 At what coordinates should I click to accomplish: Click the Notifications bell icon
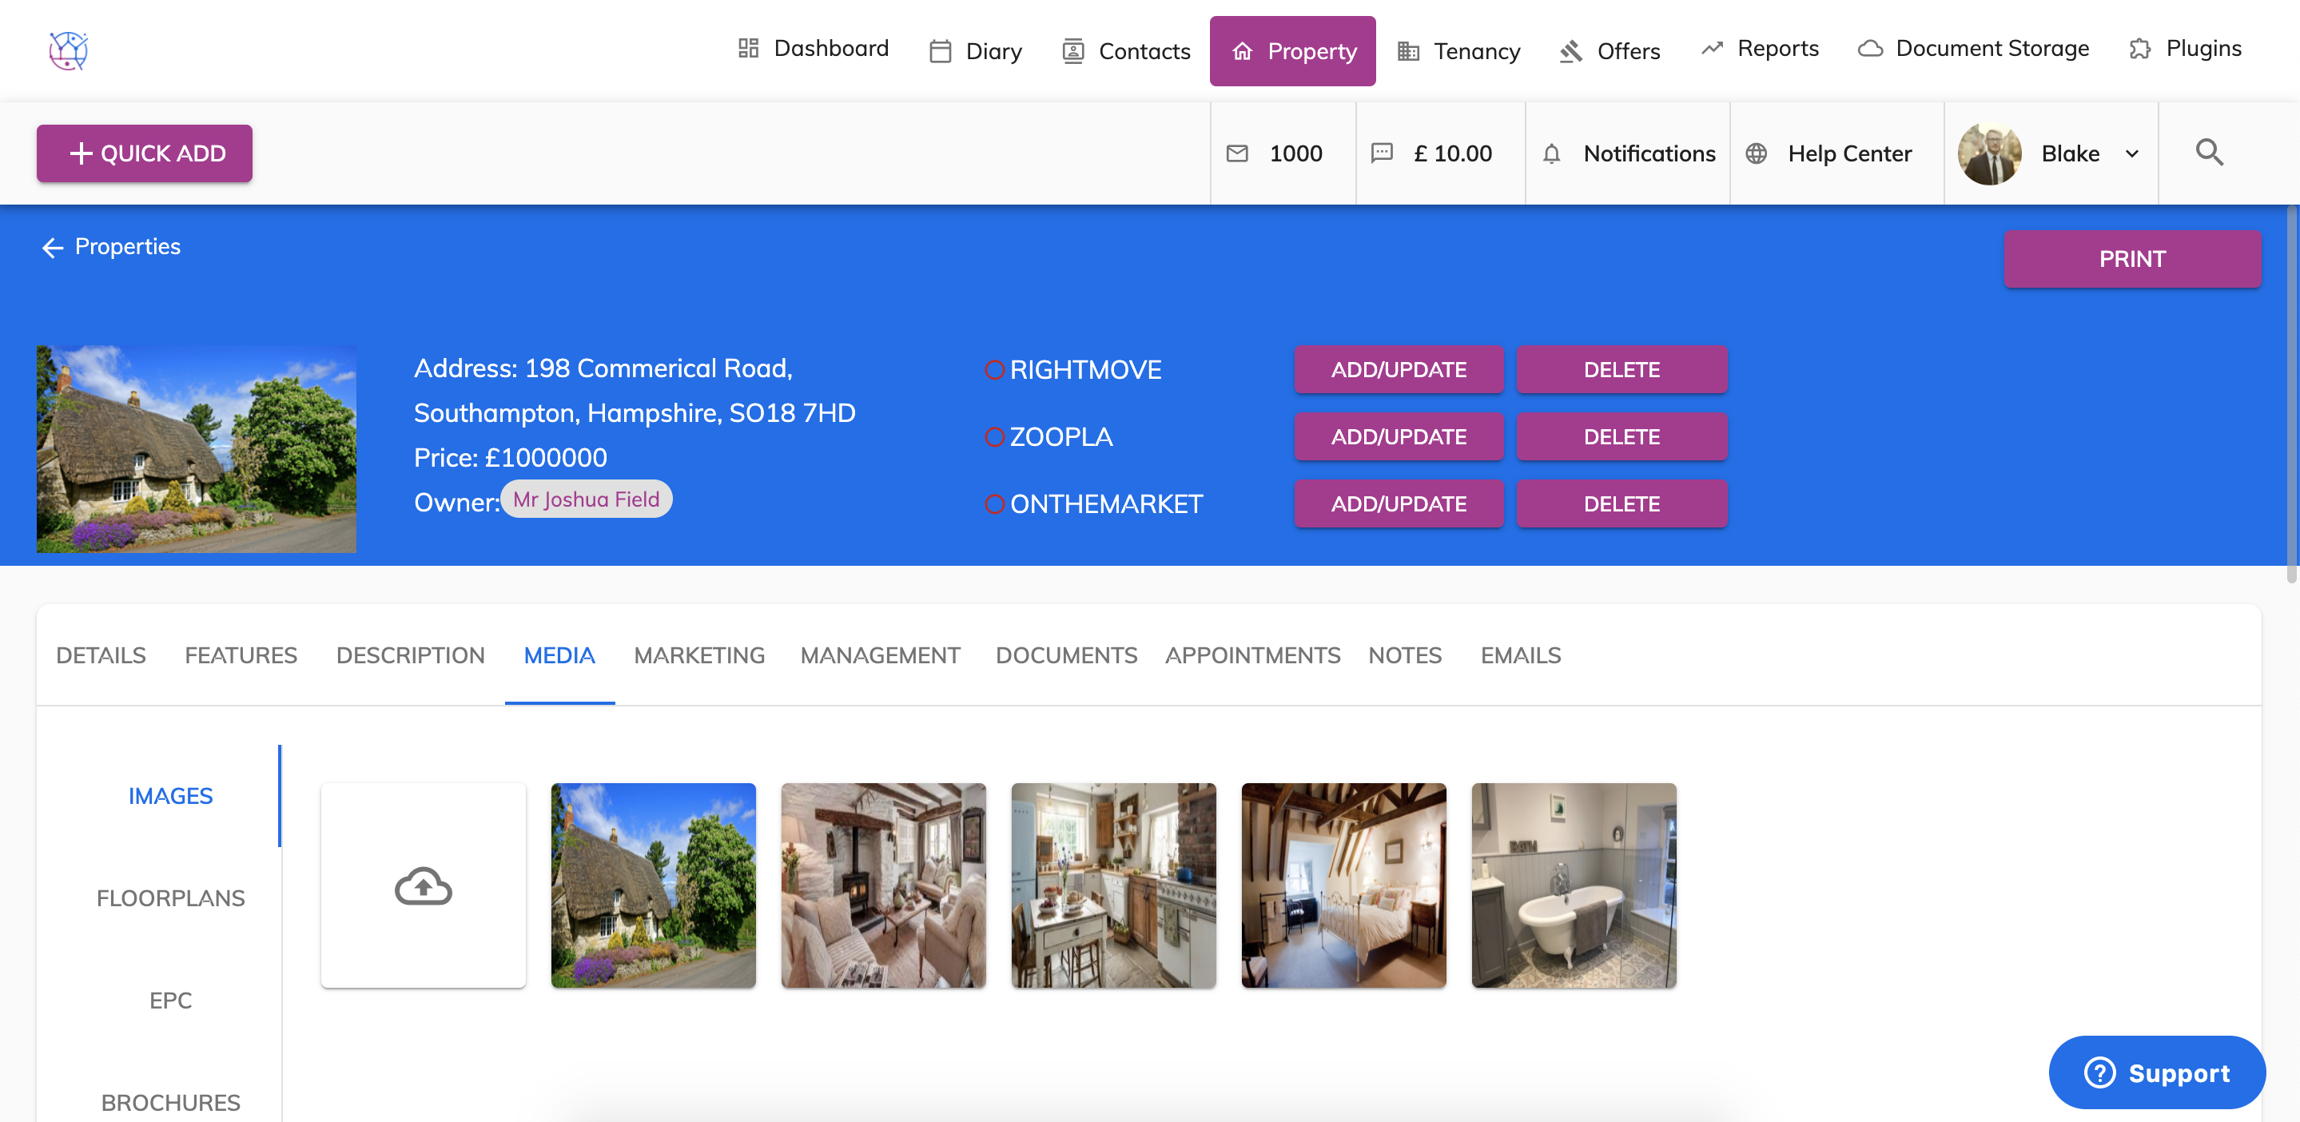(1552, 153)
